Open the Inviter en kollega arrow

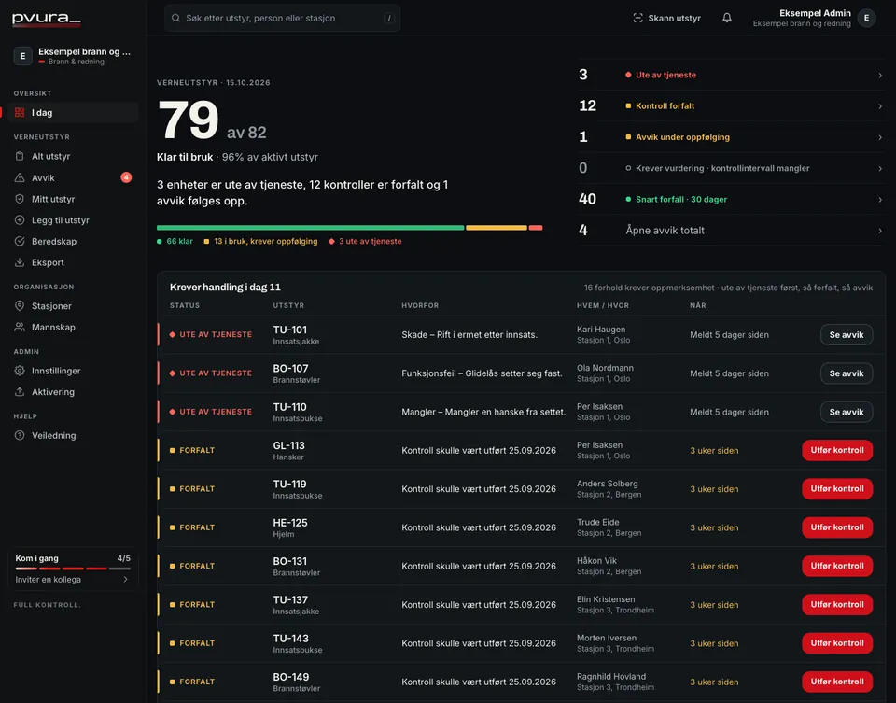(x=125, y=580)
